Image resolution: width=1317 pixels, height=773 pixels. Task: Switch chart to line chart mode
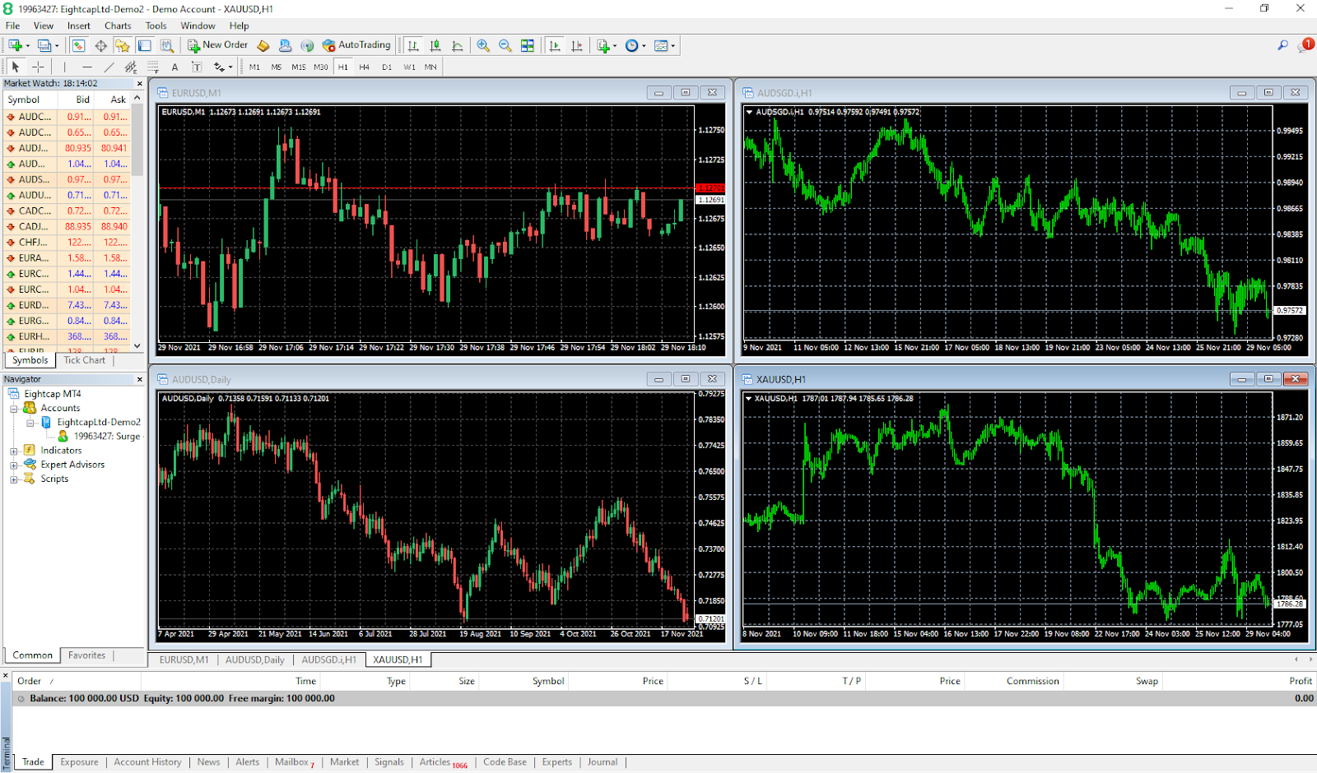point(458,46)
